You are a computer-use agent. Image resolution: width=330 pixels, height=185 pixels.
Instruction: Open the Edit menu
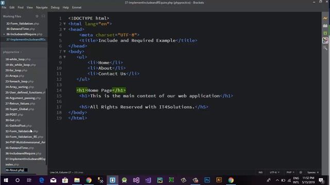pos(12,7)
